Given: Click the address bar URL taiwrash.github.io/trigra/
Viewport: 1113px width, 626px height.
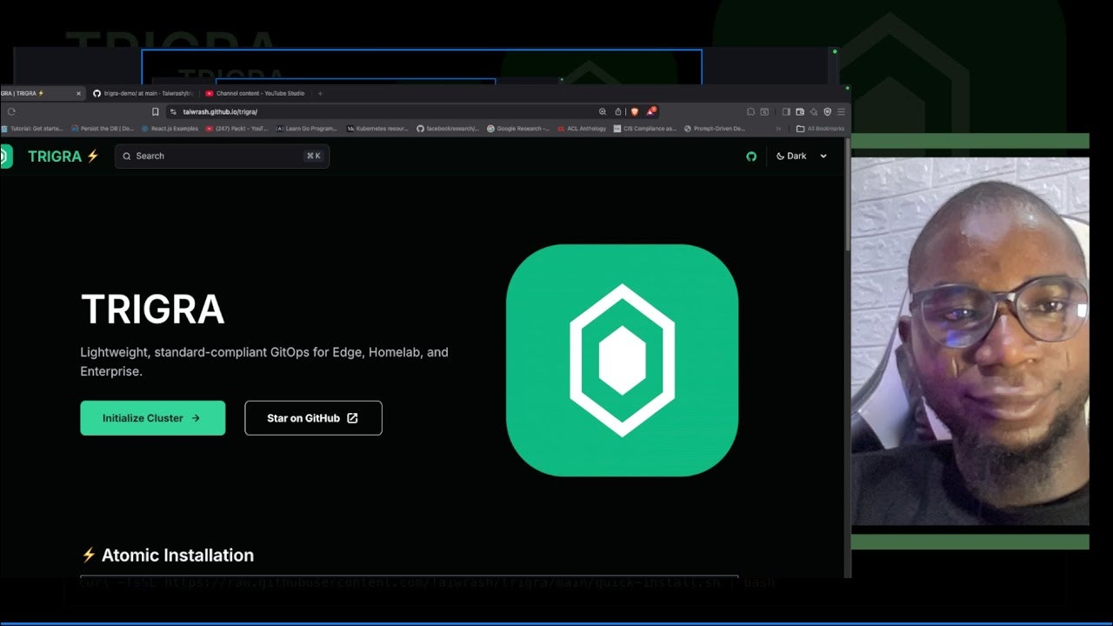Looking at the screenshot, I should point(220,111).
